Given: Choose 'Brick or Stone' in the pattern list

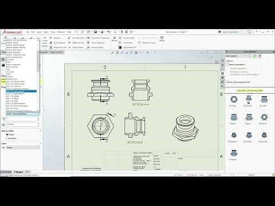Looking at the screenshot, I should point(12,67).
